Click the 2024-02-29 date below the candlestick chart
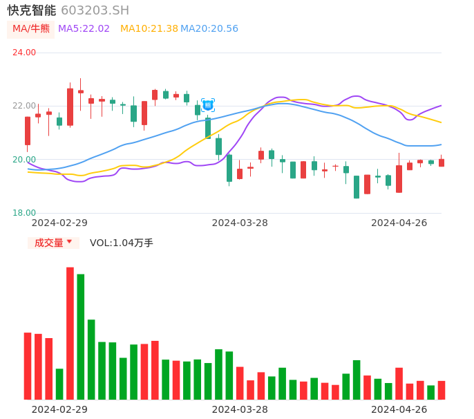 tap(59, 223)
